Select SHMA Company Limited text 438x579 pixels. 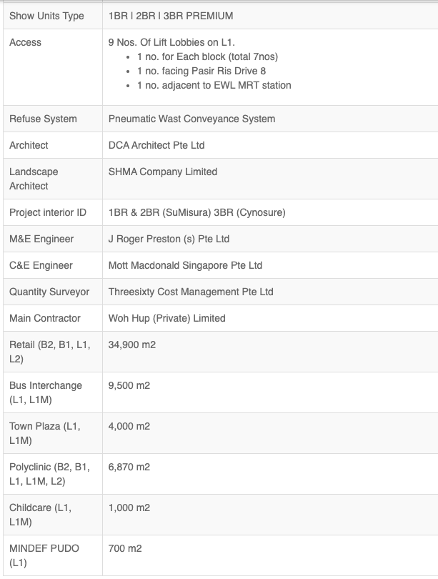pos(163,172)
